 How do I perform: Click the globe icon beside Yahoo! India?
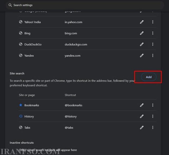pyautogui.click(x=21, y=22)
